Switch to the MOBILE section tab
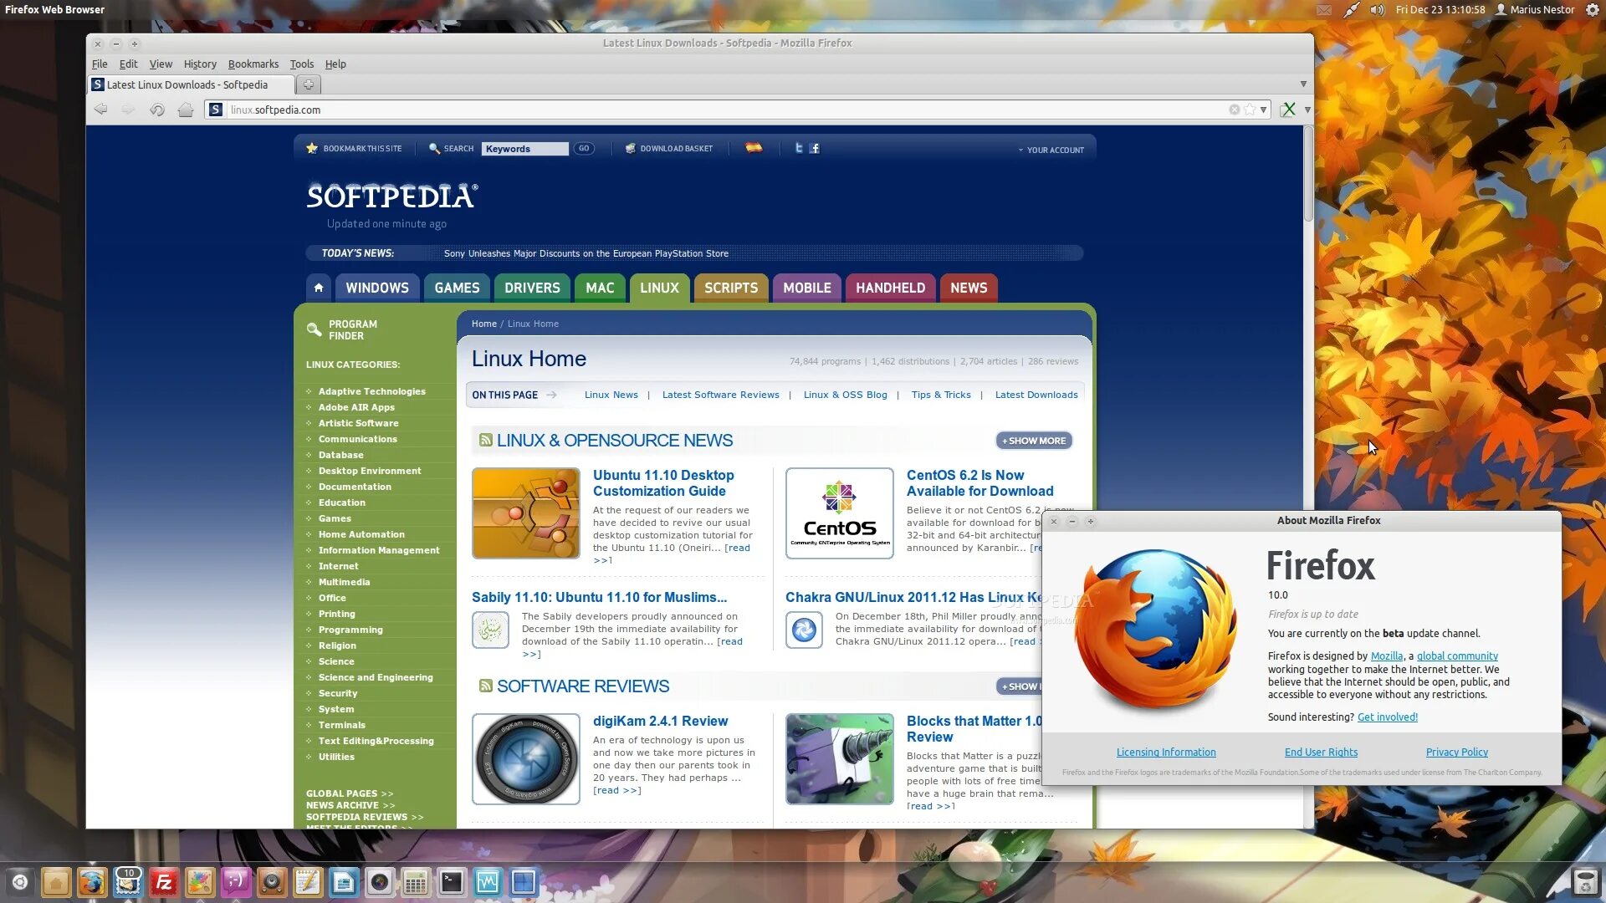 (807, 288)
